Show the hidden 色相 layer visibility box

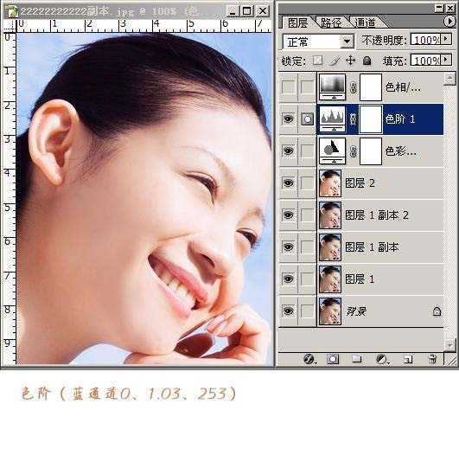click(x=289, y=87)
